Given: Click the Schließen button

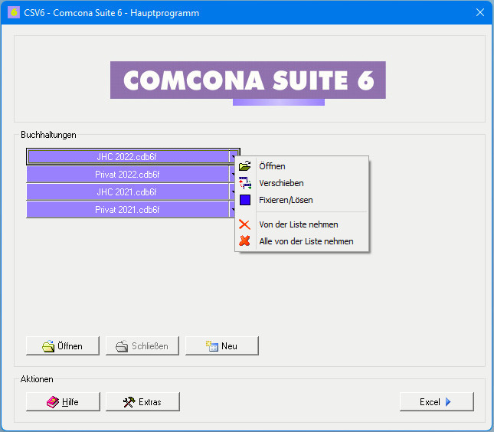Looking at the screenshot, I should [142, 346].
